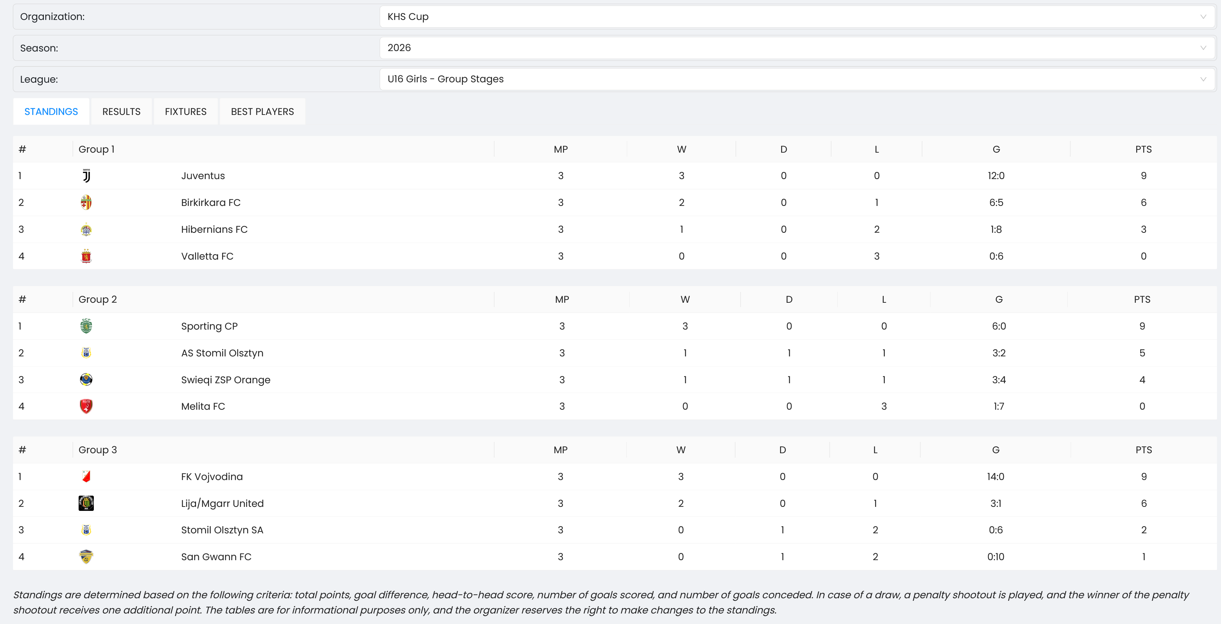
Task: Open the Fixtures tab
Action: click(x=186, y=112)
